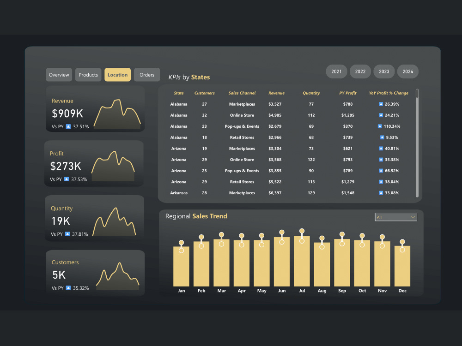
Task: Click the Revenue sparkline chart
Action: click(x=117, y=114)
